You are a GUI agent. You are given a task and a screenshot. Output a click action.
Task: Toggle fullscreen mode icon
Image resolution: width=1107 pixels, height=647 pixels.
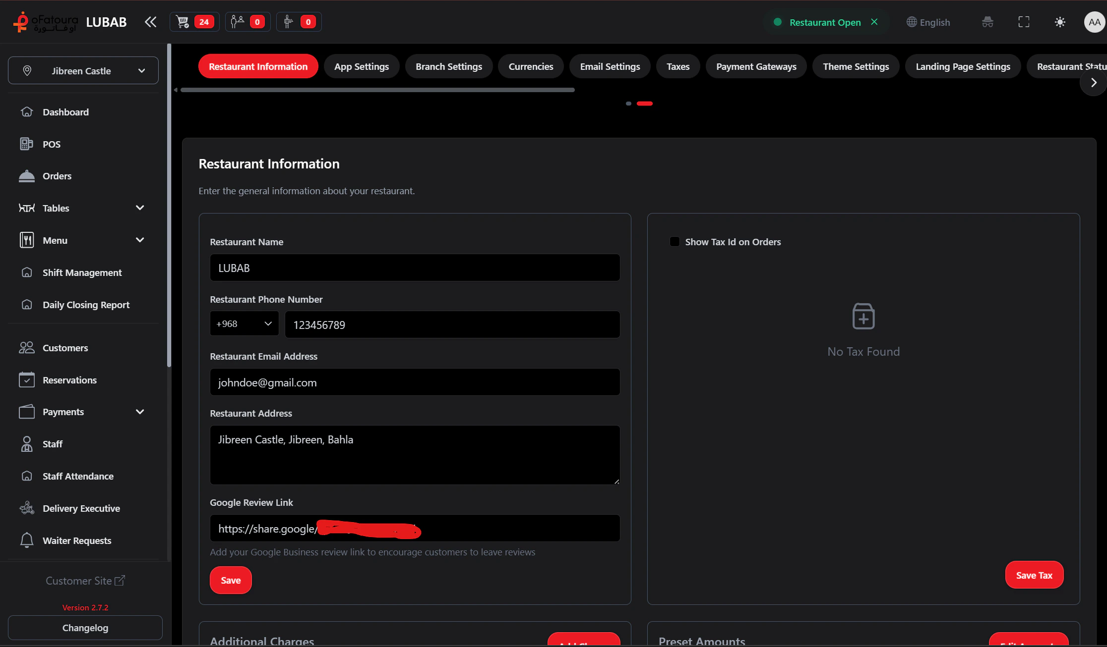pyautogui.click(x=1024, y=22)
